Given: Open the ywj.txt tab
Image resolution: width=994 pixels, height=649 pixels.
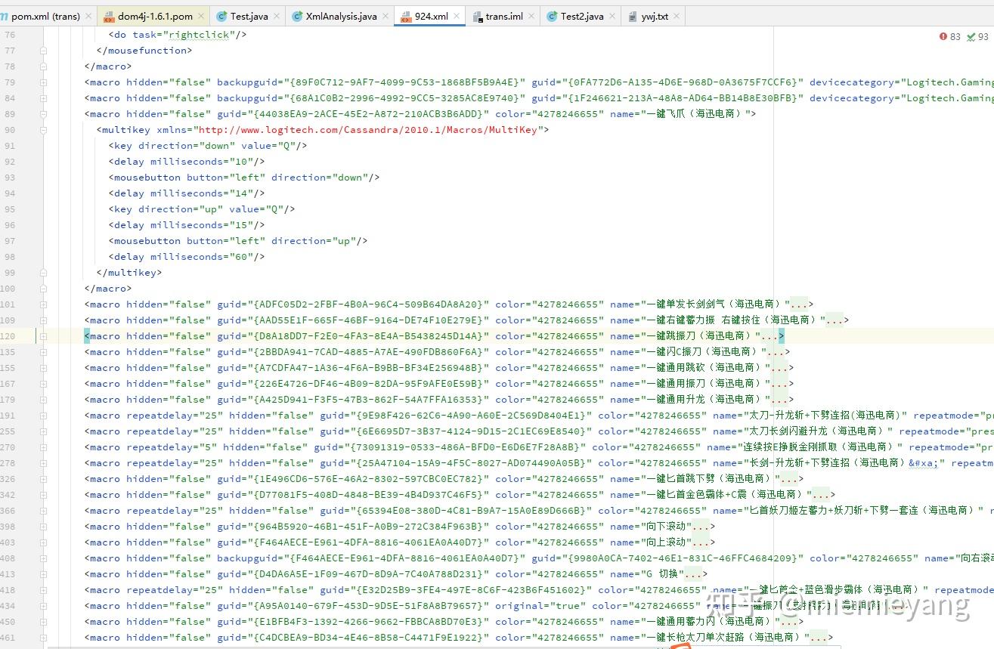Looking at the screenshot, I should pos(655,16).
